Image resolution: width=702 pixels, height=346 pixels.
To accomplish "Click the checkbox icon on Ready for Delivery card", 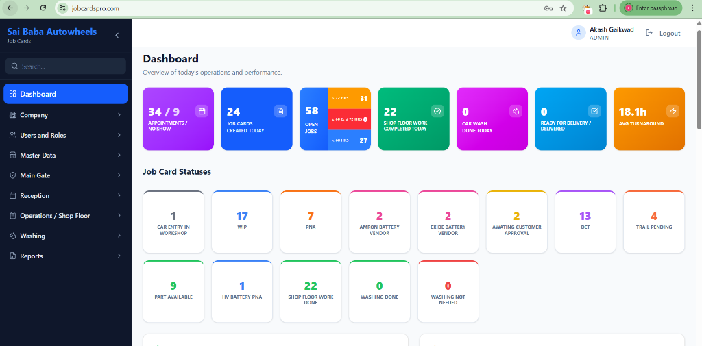I will [594, 111].
